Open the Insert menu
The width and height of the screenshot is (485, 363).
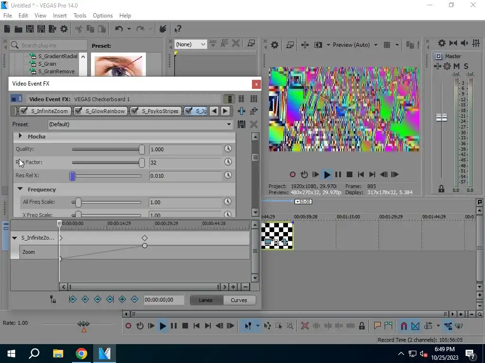[60, 16]
